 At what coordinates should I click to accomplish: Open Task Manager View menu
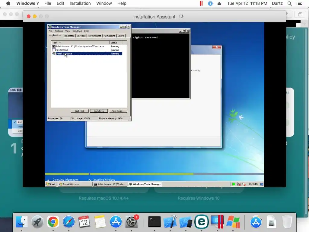(x=68, y=31)
